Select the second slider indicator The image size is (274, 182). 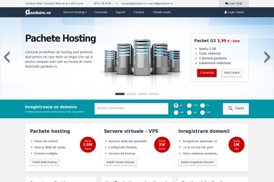coord(131,94)
